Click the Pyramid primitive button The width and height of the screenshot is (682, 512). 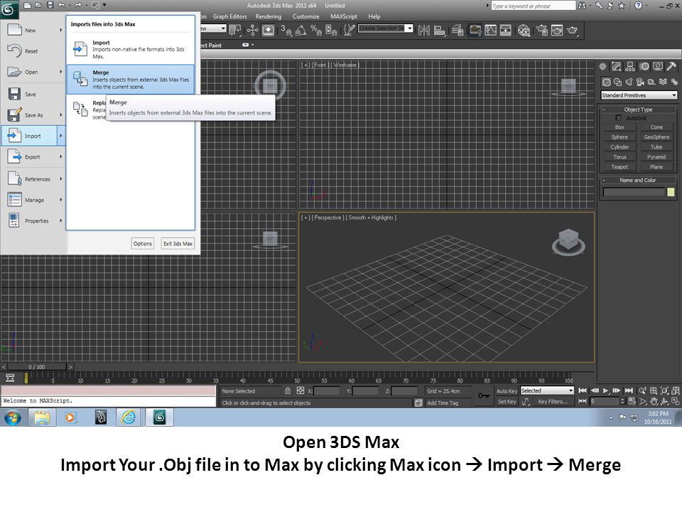pyautogui.click(x=656, y=157)
